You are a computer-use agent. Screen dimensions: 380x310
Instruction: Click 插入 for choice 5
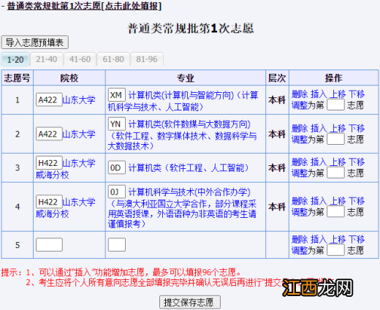click(x=319, y=239)
